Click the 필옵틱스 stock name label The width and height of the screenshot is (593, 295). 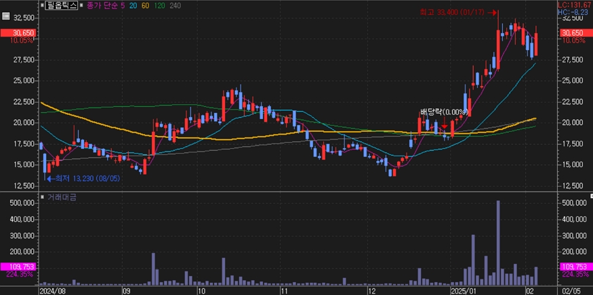click(x=62, y=5)
